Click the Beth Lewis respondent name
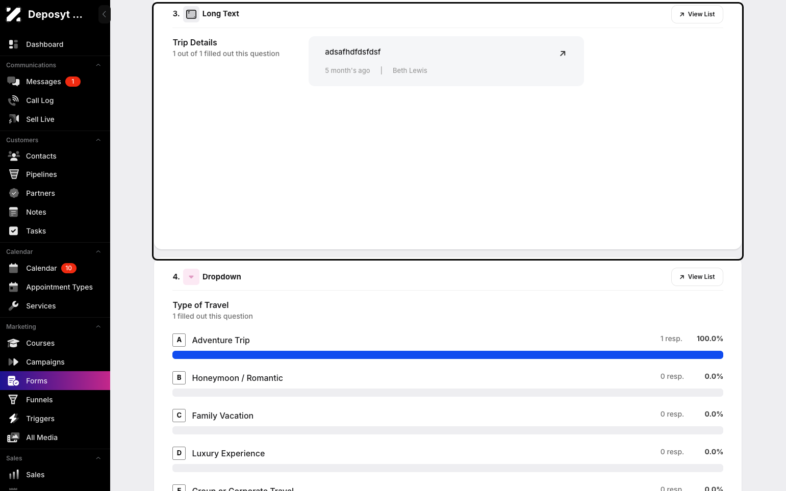 coord(410,70)
